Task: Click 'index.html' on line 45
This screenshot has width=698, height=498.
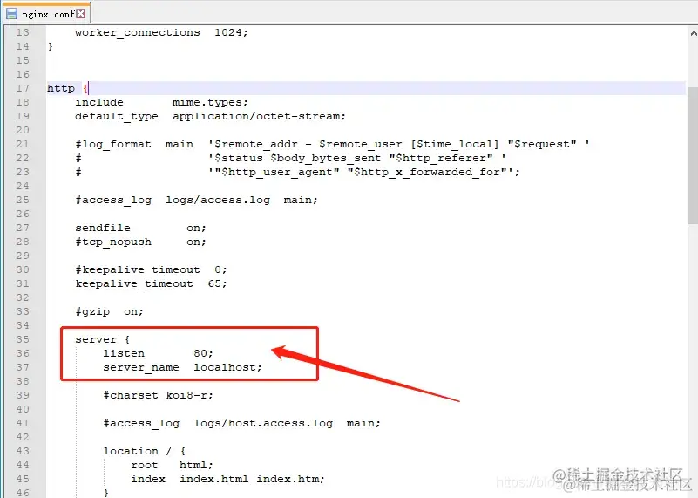Action: (214, 480)
